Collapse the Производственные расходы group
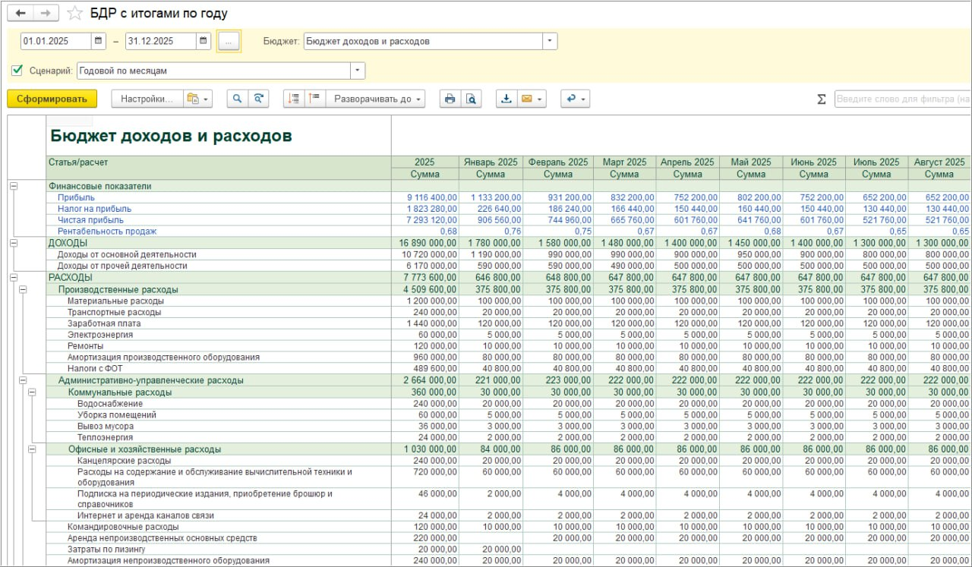 23,289
